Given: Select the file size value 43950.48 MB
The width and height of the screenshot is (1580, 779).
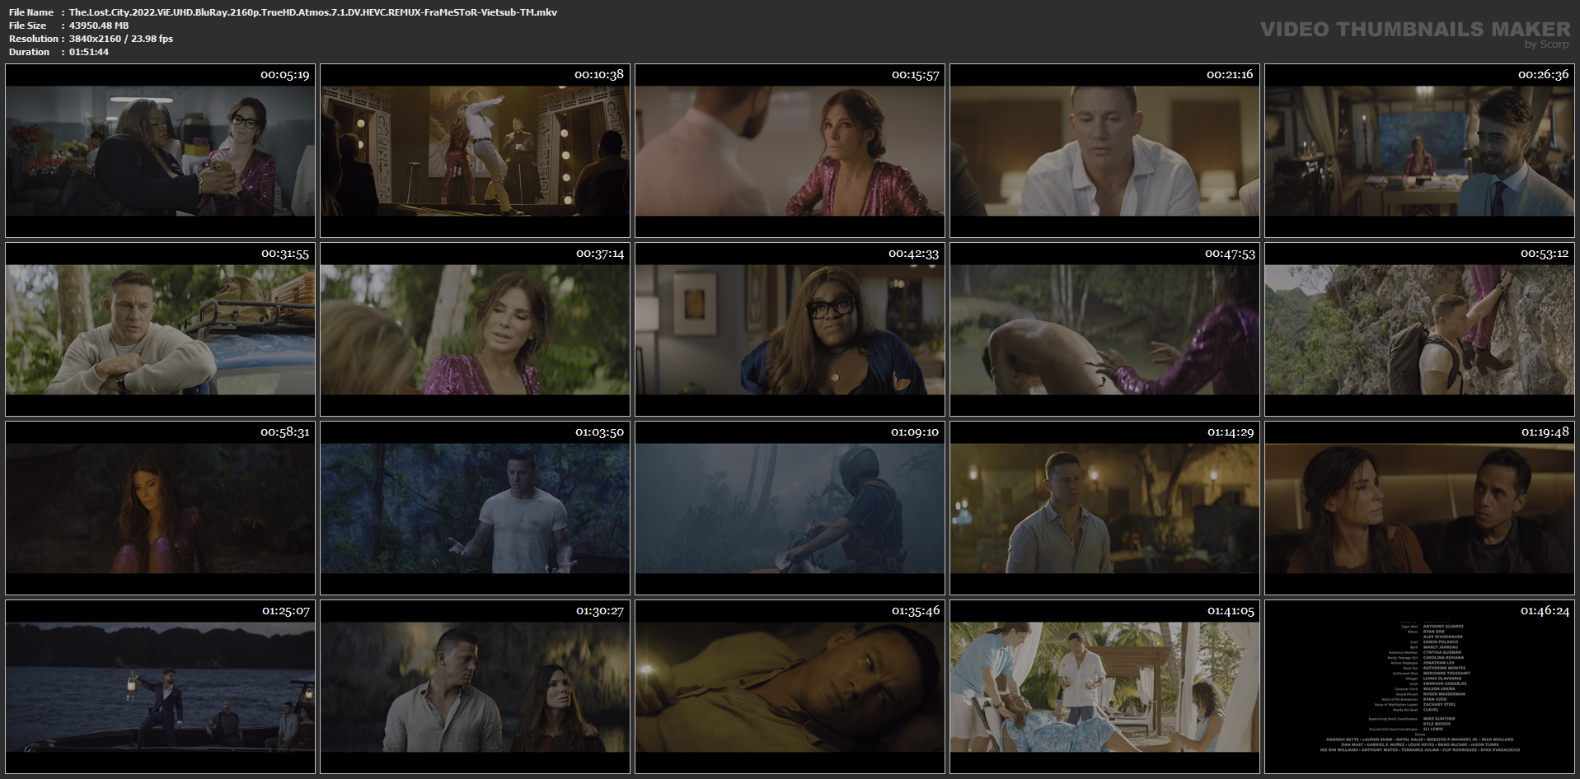Looking at the screenshot, I should pos(99,26).
